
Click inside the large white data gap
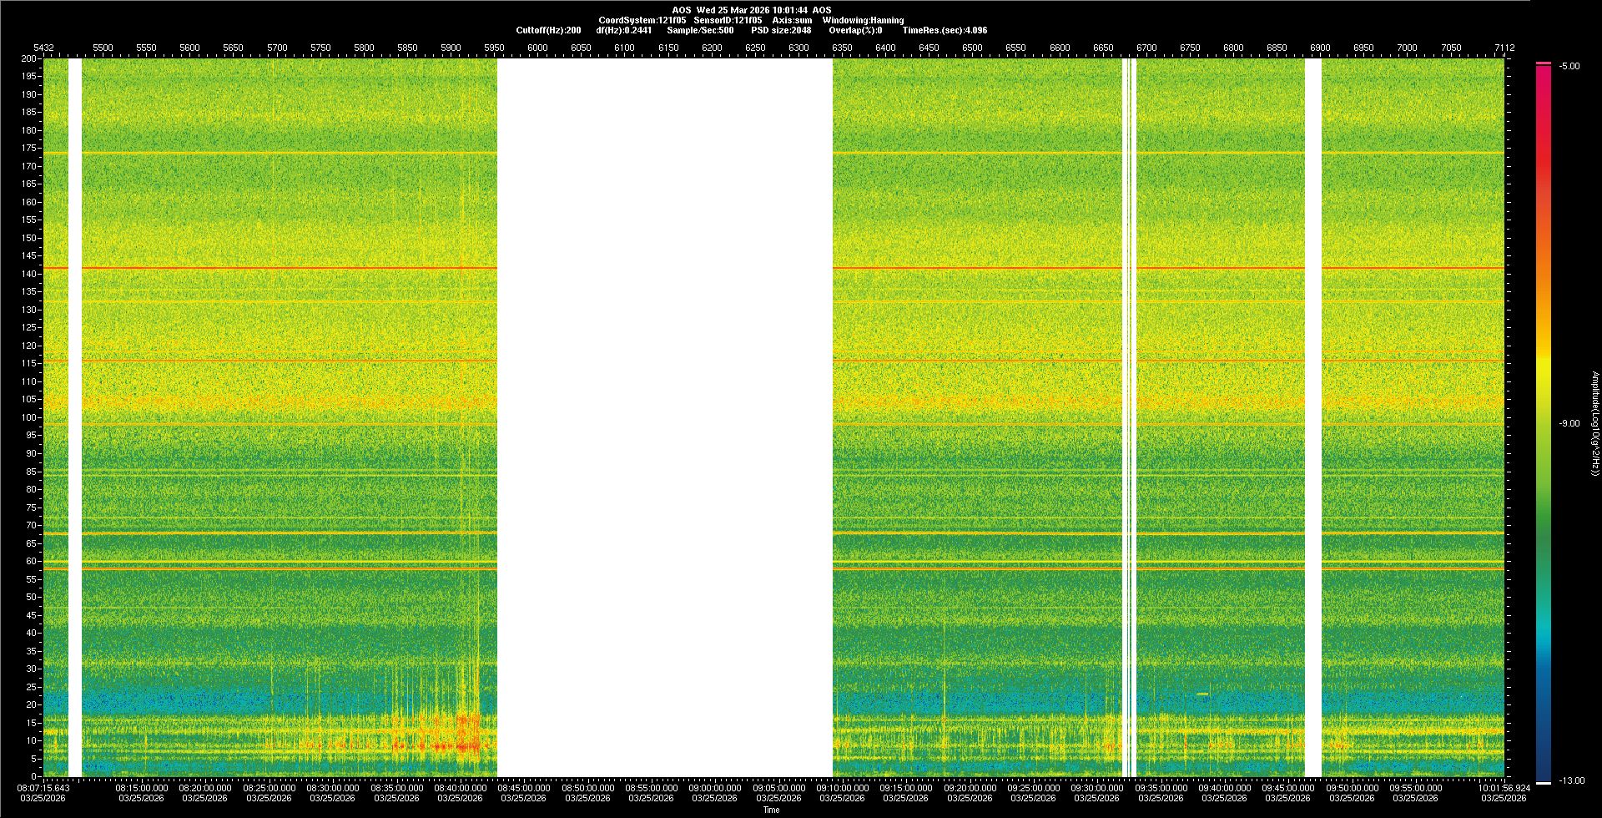664,417
